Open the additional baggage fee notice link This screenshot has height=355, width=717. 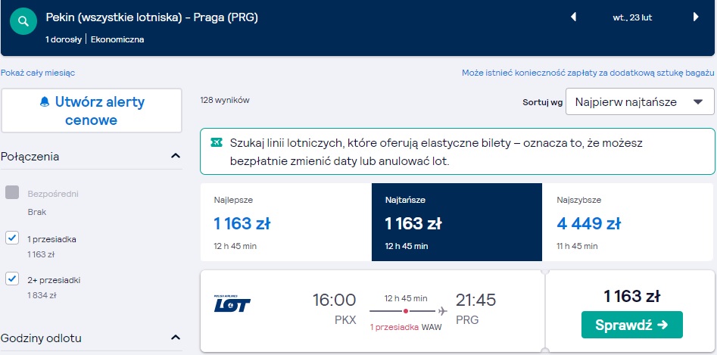(x=588, y=73)
